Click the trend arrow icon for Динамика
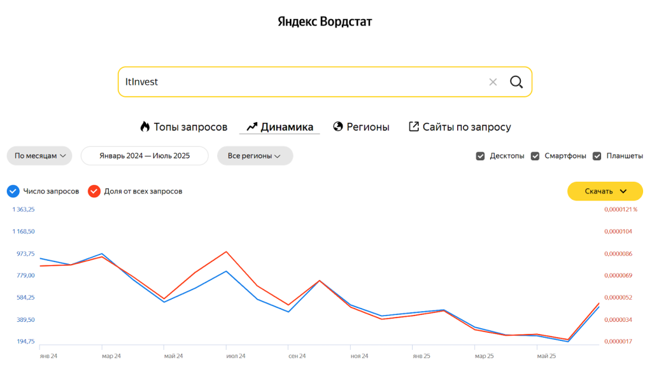Screen dimensions: 652x369 [252, 127]
